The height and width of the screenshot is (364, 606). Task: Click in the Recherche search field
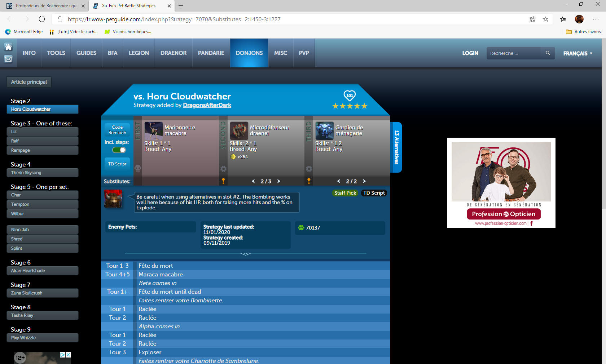tap(513, 53)
